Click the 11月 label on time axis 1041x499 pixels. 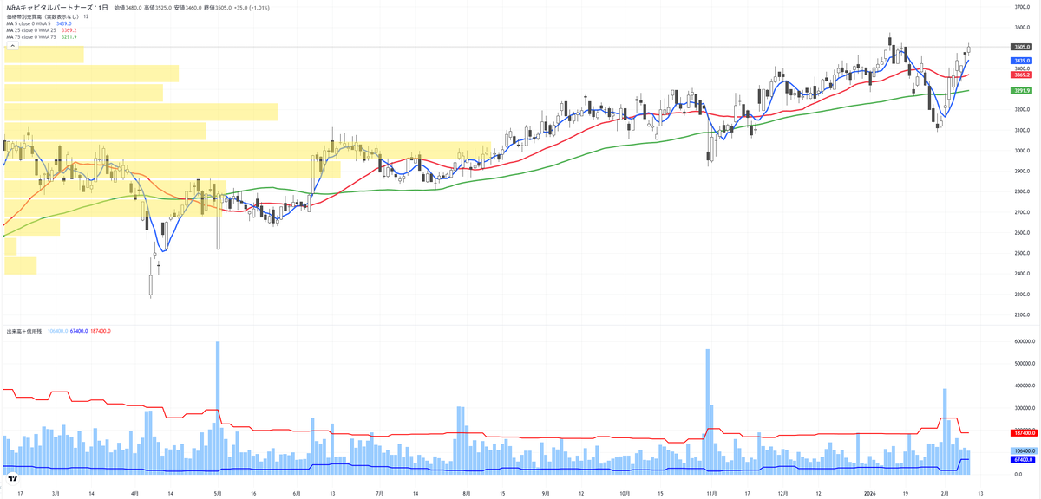711,492
